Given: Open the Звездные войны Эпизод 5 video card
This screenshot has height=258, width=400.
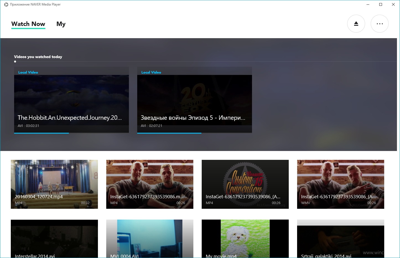Looking at the screenshot, I should 194,100.
